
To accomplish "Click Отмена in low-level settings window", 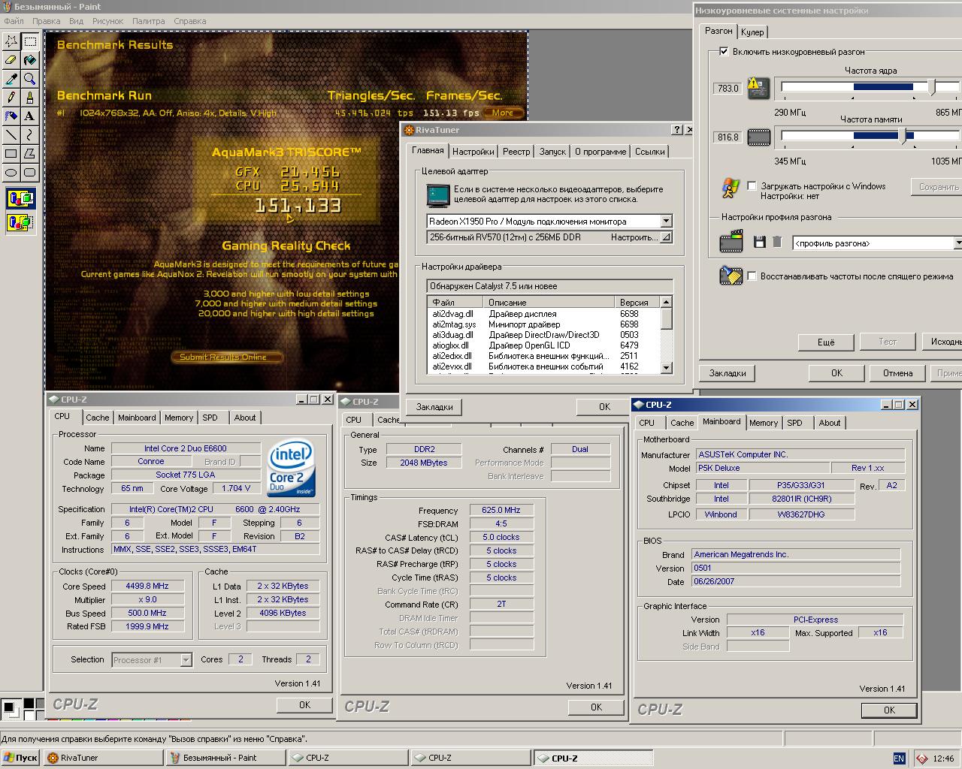I will click(x=897, y=373).
